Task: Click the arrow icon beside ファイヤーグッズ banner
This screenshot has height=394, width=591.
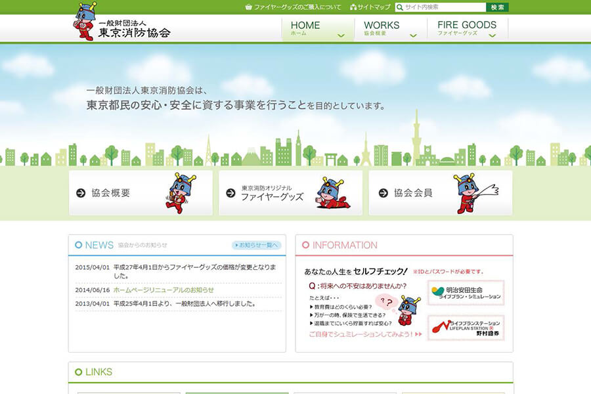Action: 230,193
